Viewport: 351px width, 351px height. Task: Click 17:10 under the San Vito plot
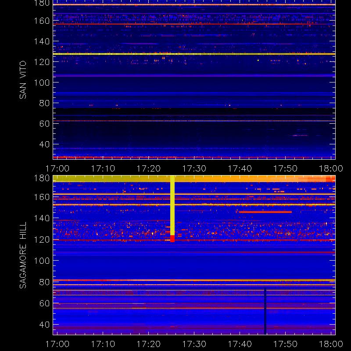103,168
